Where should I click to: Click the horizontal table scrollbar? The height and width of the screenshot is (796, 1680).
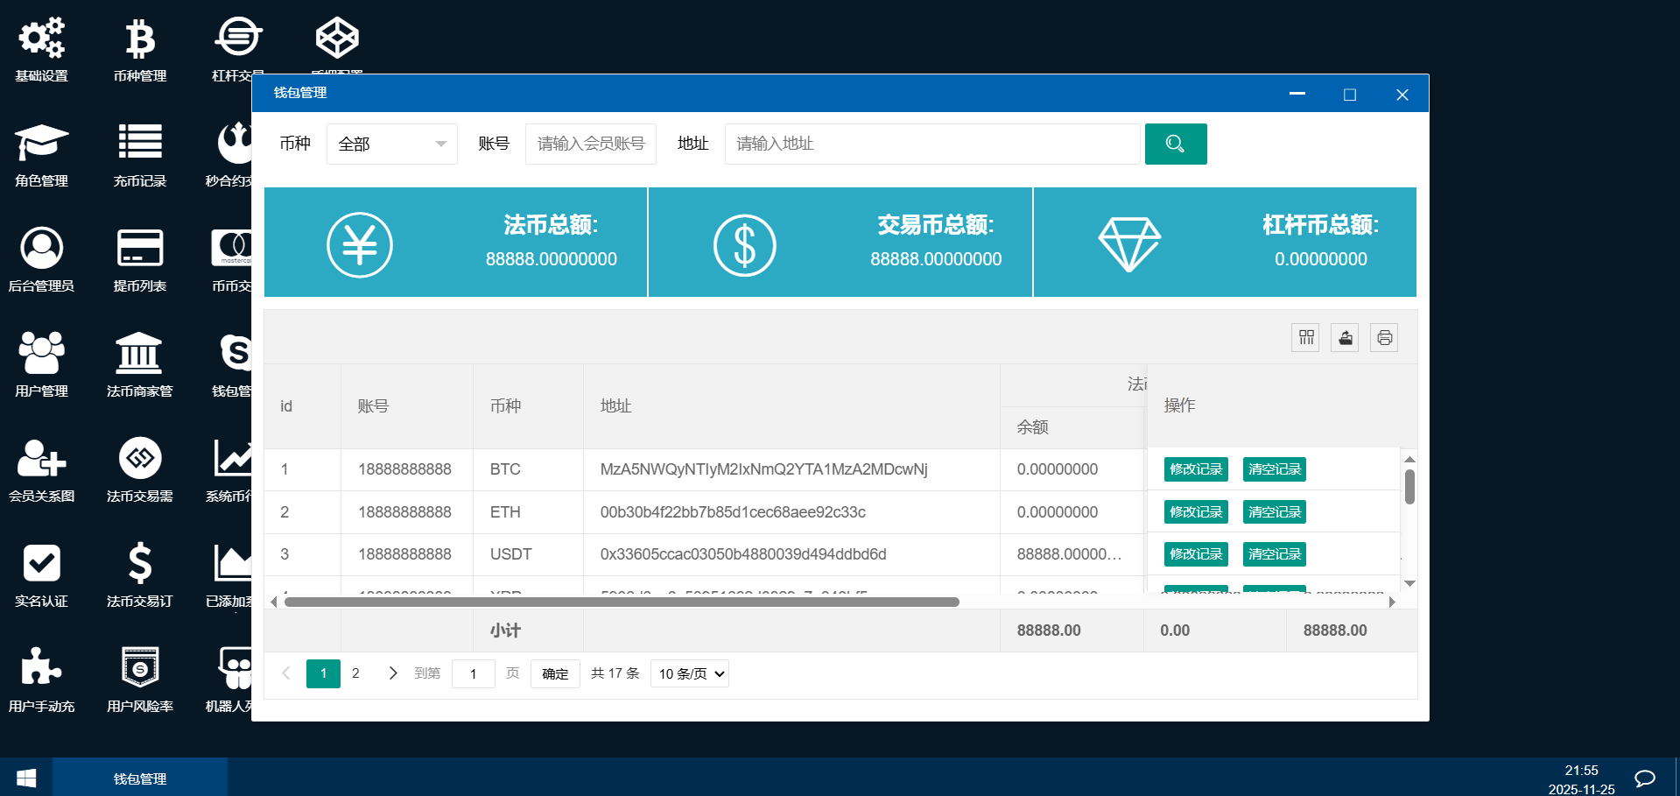click(622, 602)
